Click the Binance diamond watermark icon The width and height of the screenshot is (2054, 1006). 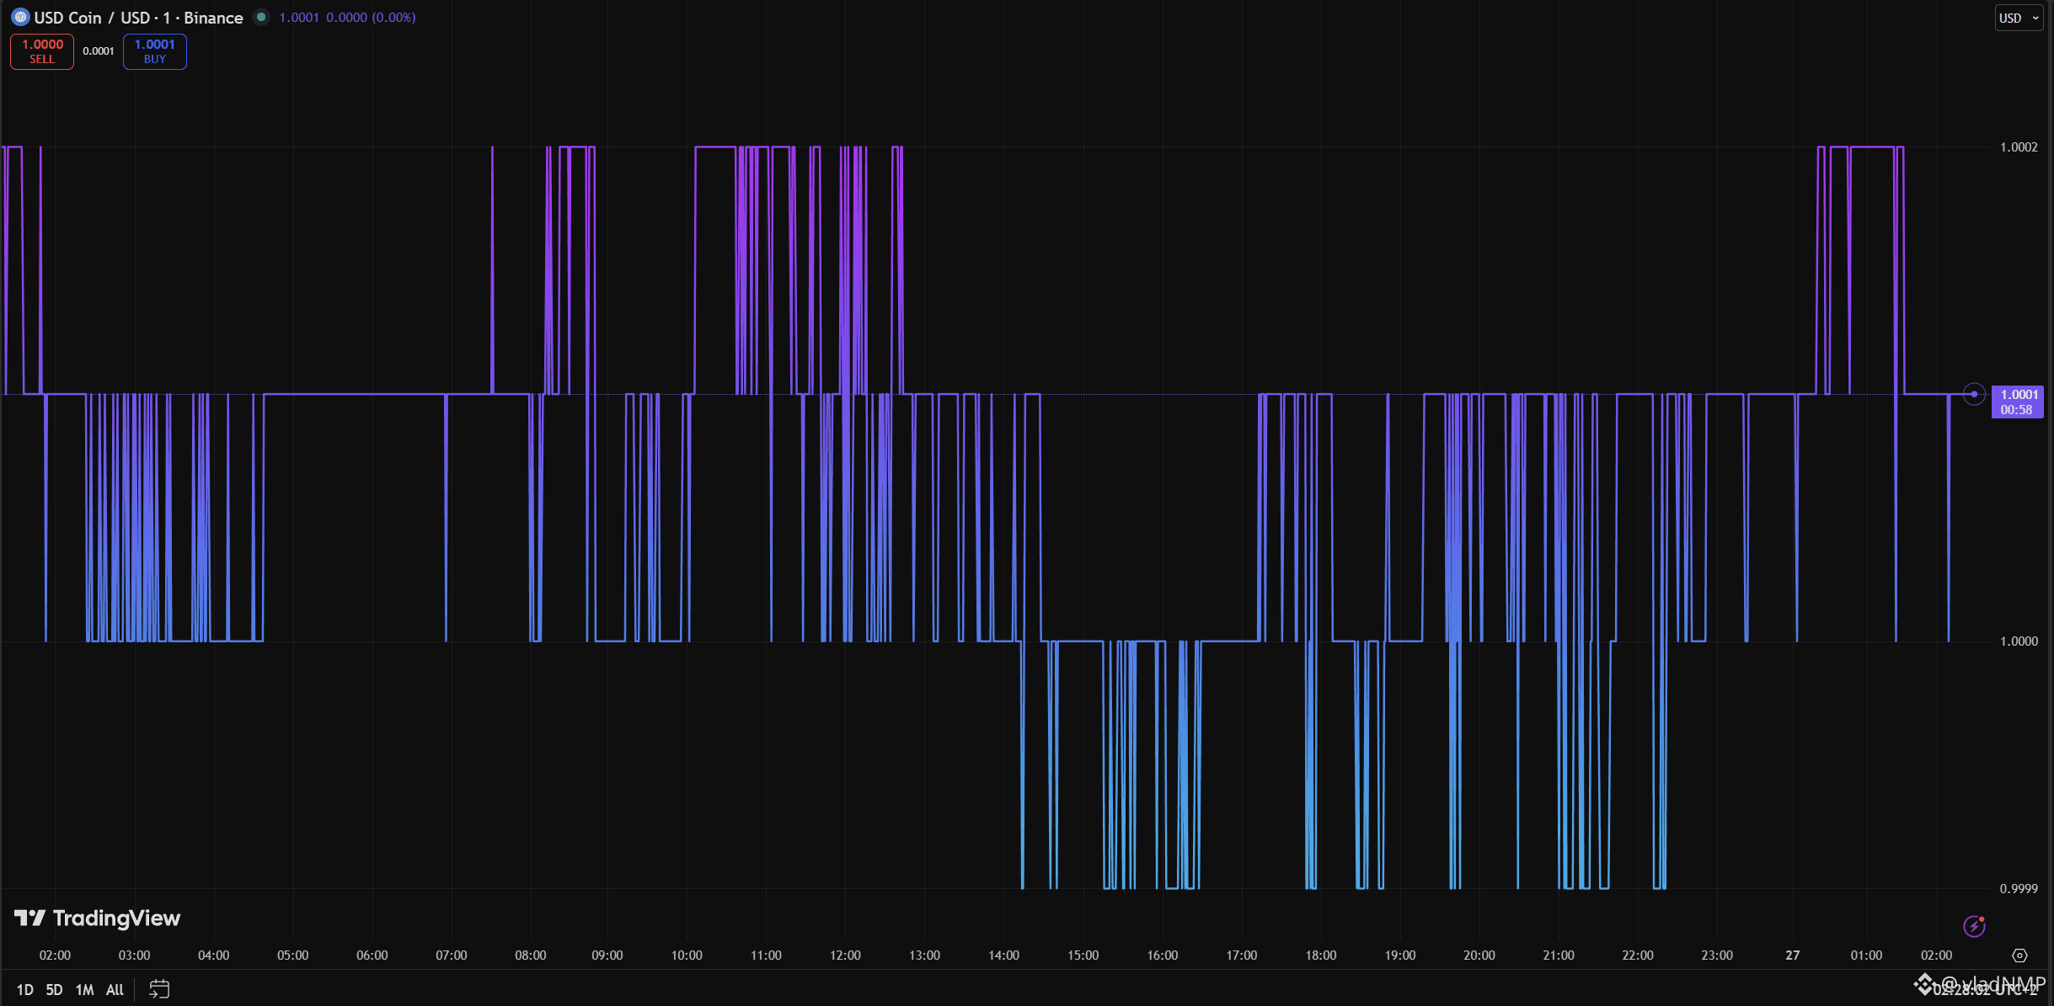(1923, 983)
